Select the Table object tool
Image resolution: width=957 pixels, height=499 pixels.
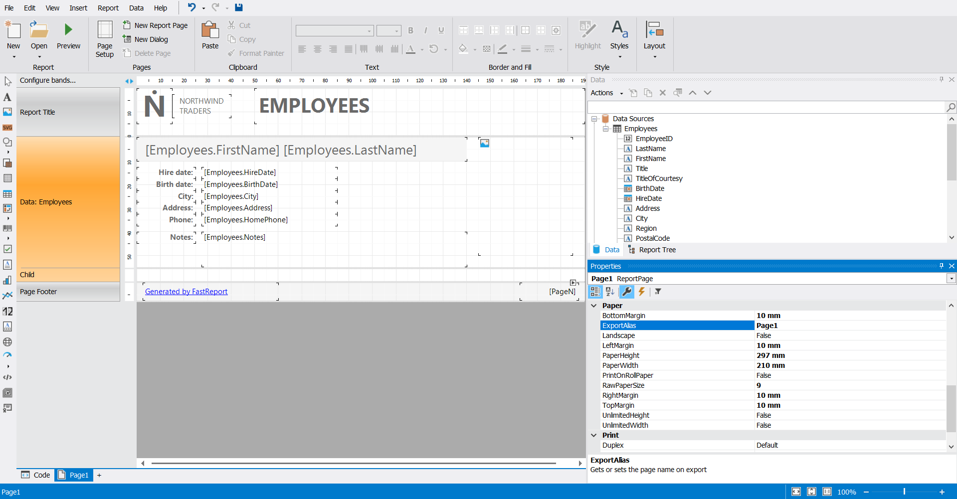pyautogui.click(x=7, y=194)
